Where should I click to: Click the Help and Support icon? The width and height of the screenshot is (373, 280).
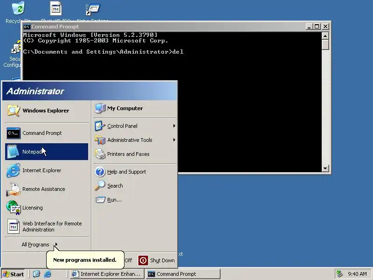(100, 172)
